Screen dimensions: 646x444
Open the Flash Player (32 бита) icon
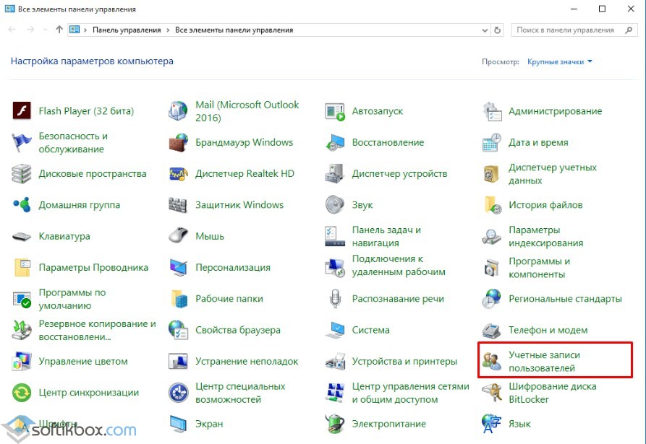coord(22,111)
